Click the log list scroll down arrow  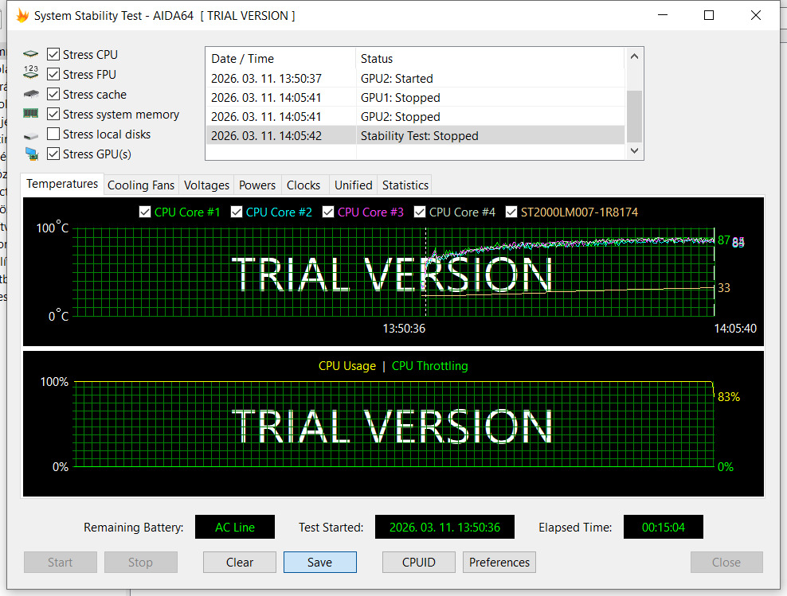coord(634,151)
